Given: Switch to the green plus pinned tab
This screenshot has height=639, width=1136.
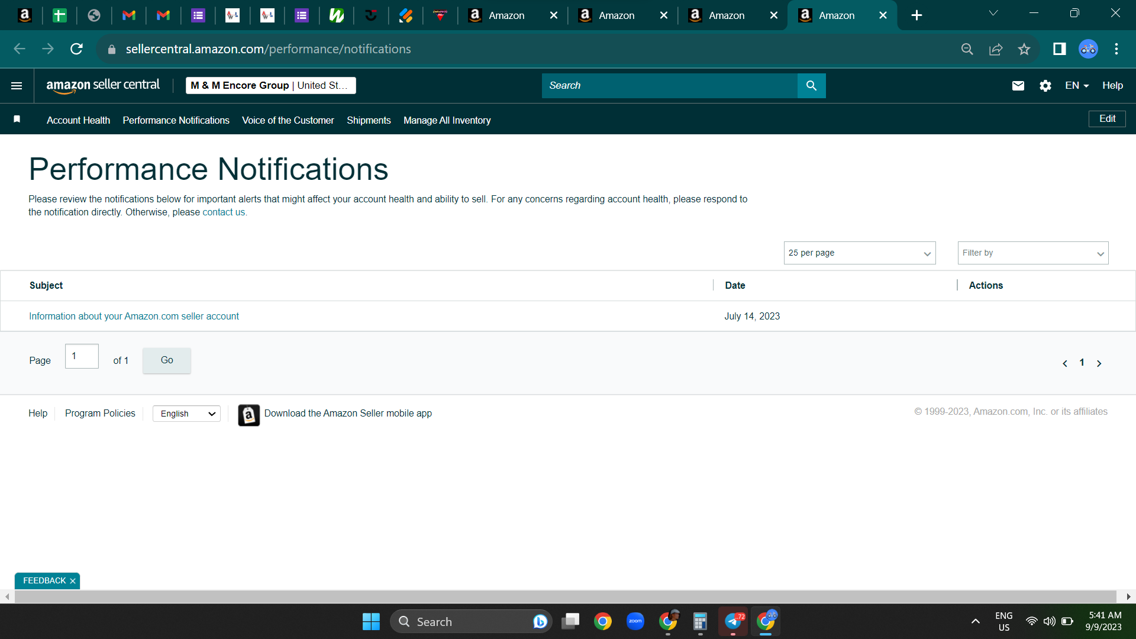Looking at the screenshot, I should [x=59, y=15].
